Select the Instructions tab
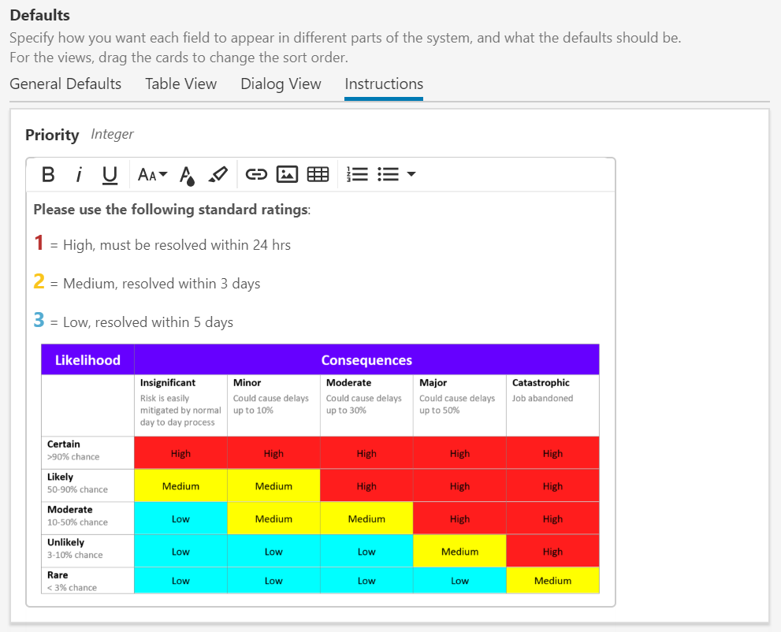The width and height of the screenshot is (781, 632). (x=384, y=84)
